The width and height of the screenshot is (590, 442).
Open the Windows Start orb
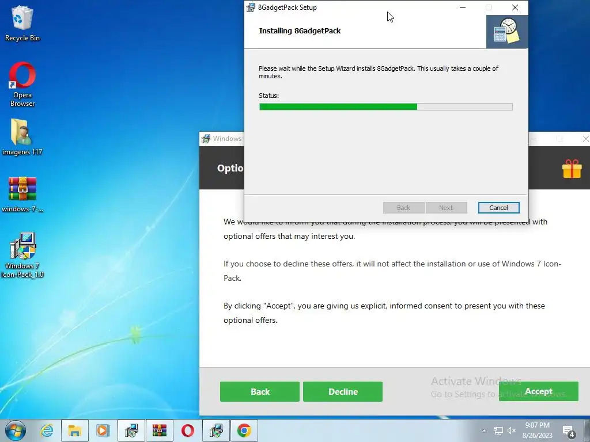pyautogui.click(x=16, y=430)
